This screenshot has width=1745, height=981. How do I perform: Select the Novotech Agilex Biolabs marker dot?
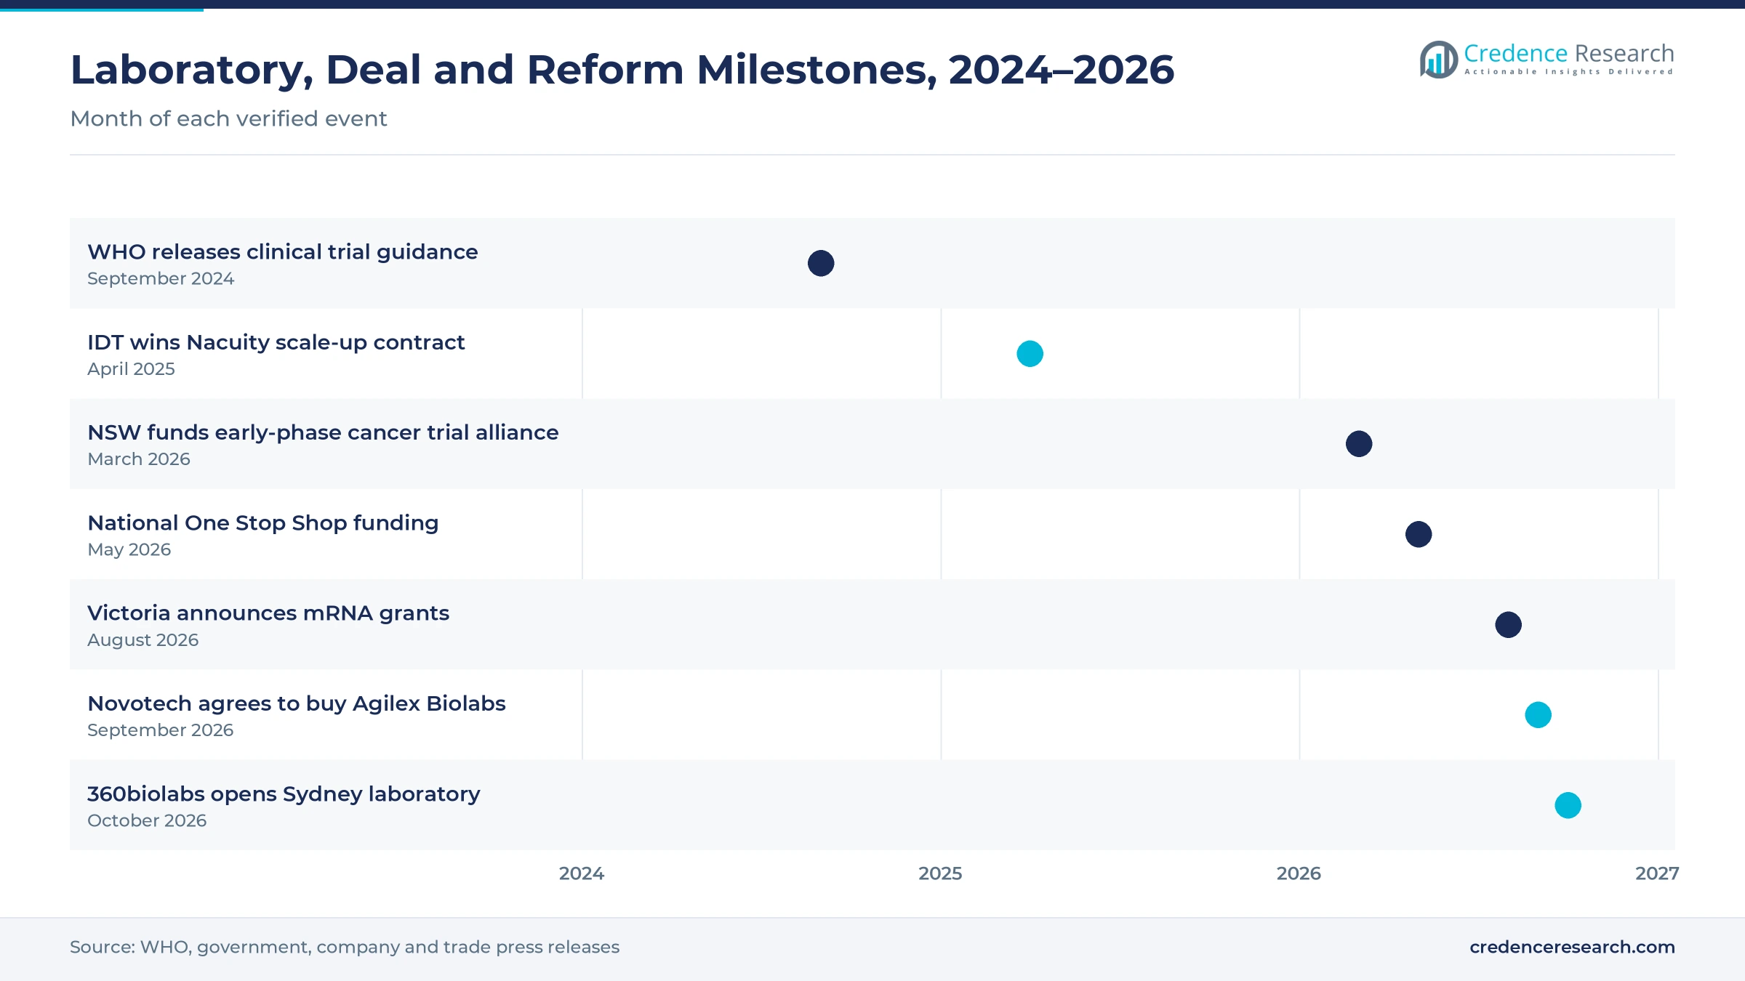1538,715
